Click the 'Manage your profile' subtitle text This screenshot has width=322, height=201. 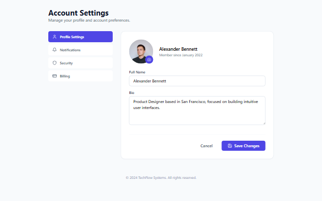tap(89, 20)
